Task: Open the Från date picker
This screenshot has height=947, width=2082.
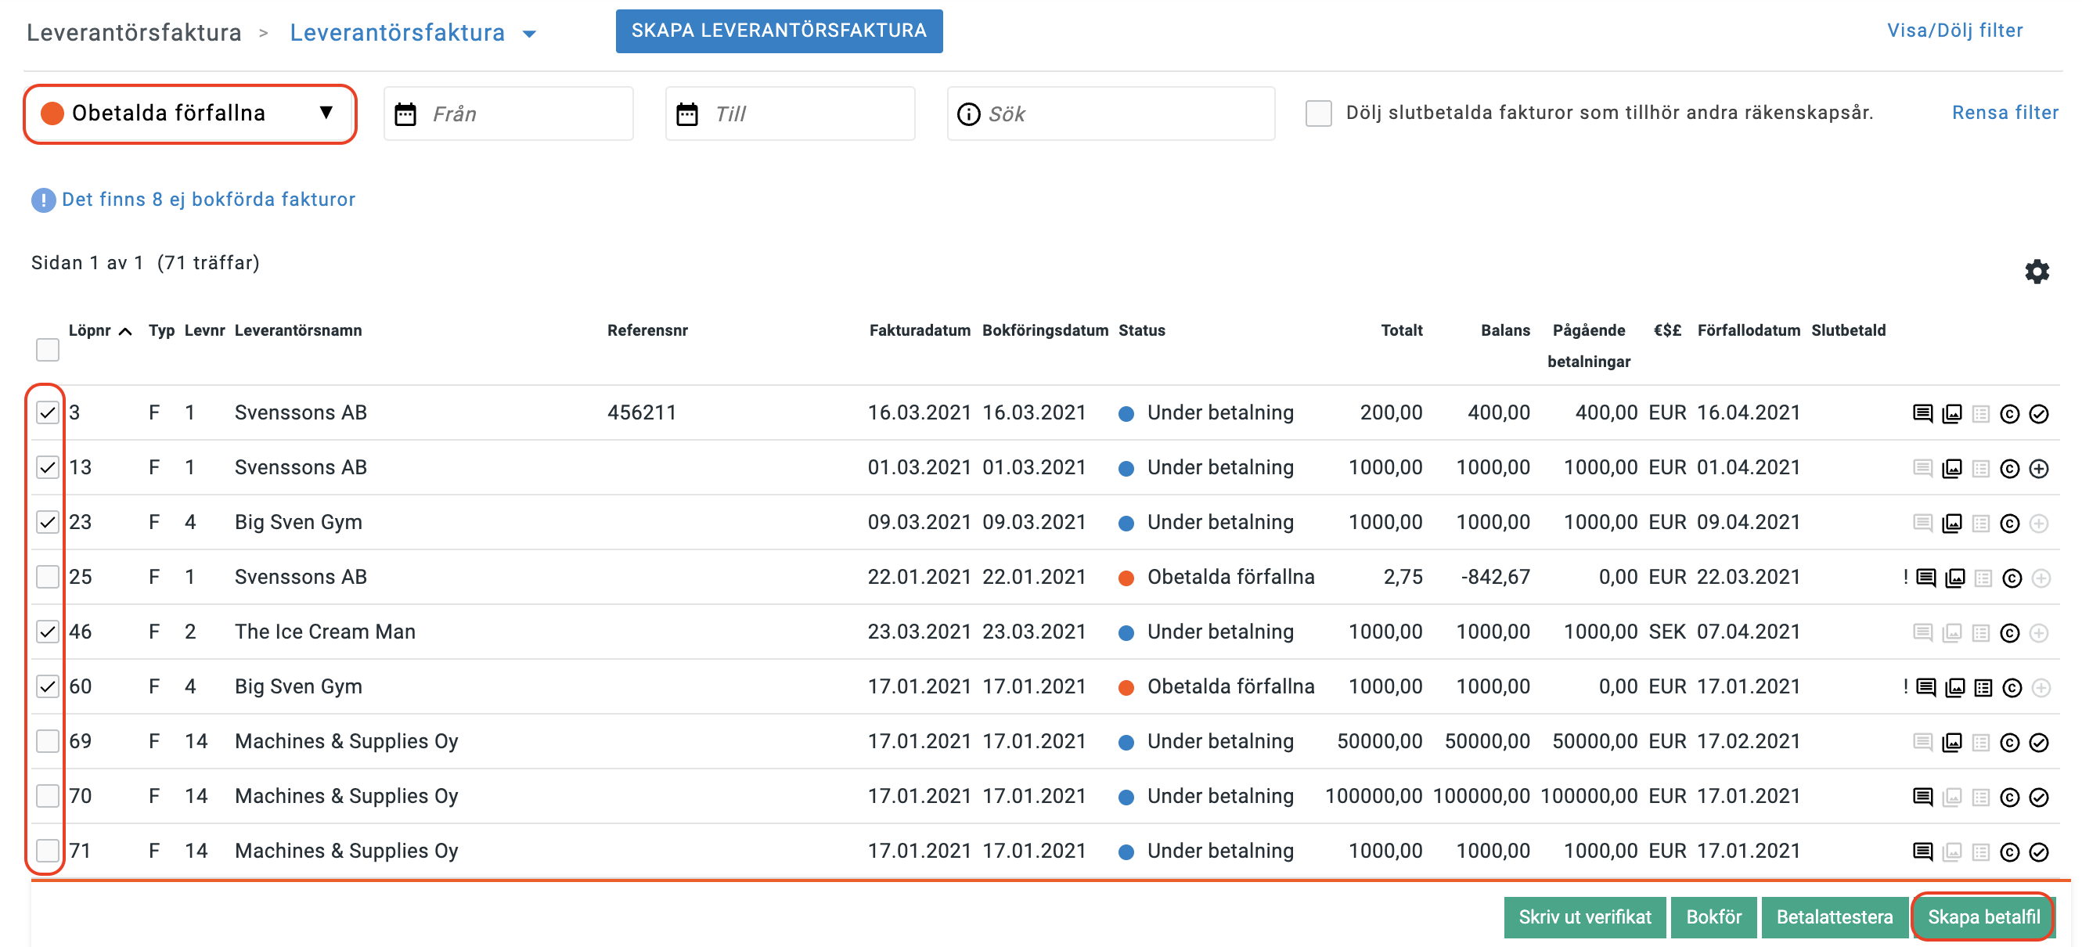Action: (x=509, y=114)
